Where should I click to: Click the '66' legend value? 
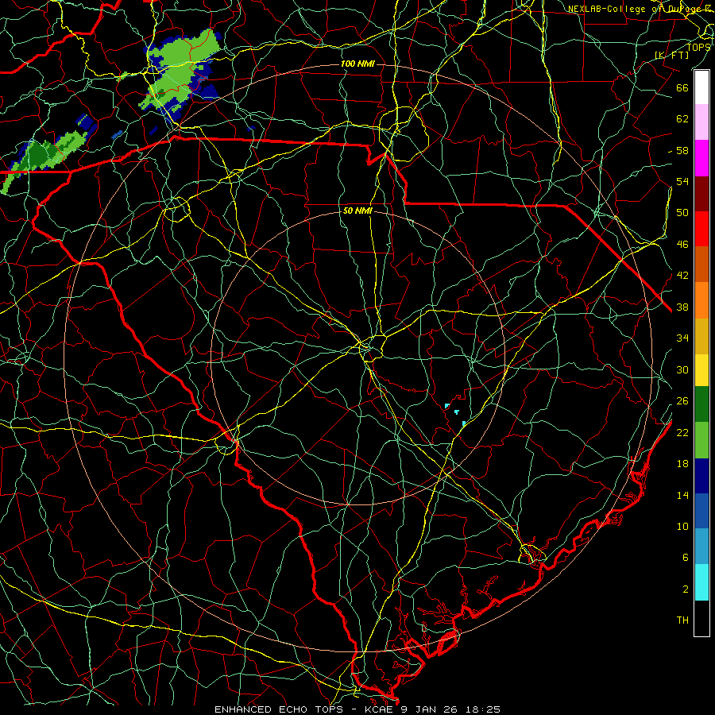[x=682, y=88]
